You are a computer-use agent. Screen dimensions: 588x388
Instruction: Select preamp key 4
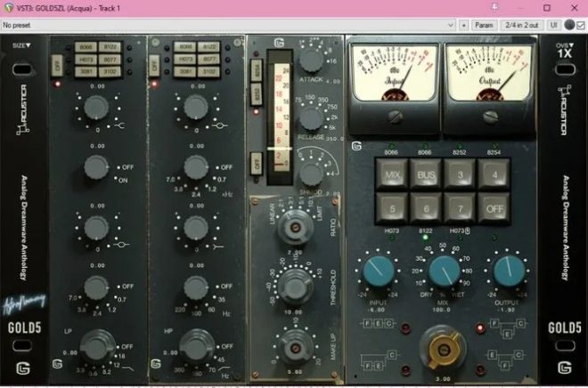point(494,174)
